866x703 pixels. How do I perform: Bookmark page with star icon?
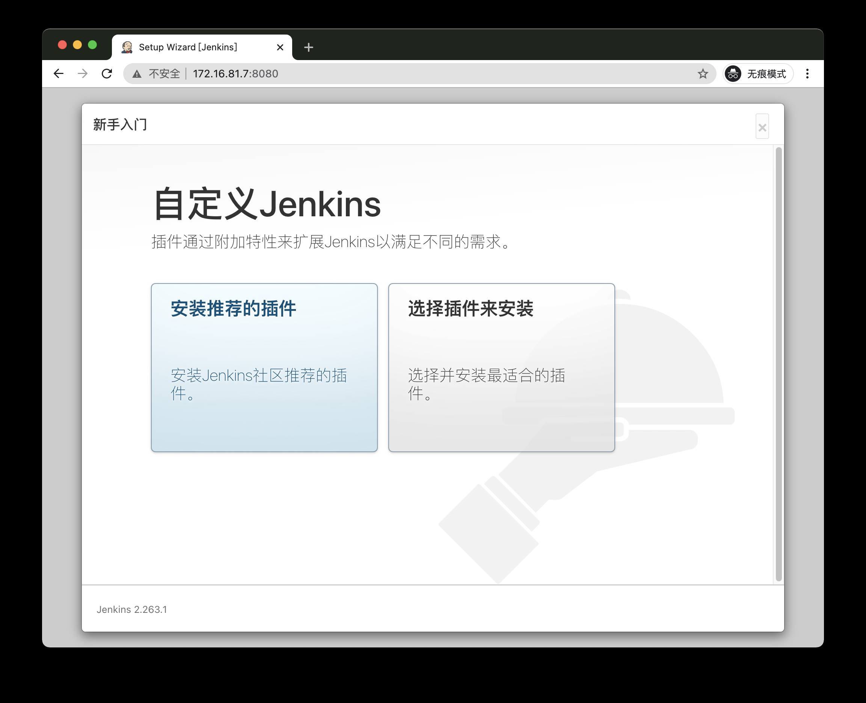(x=703, y=74)
